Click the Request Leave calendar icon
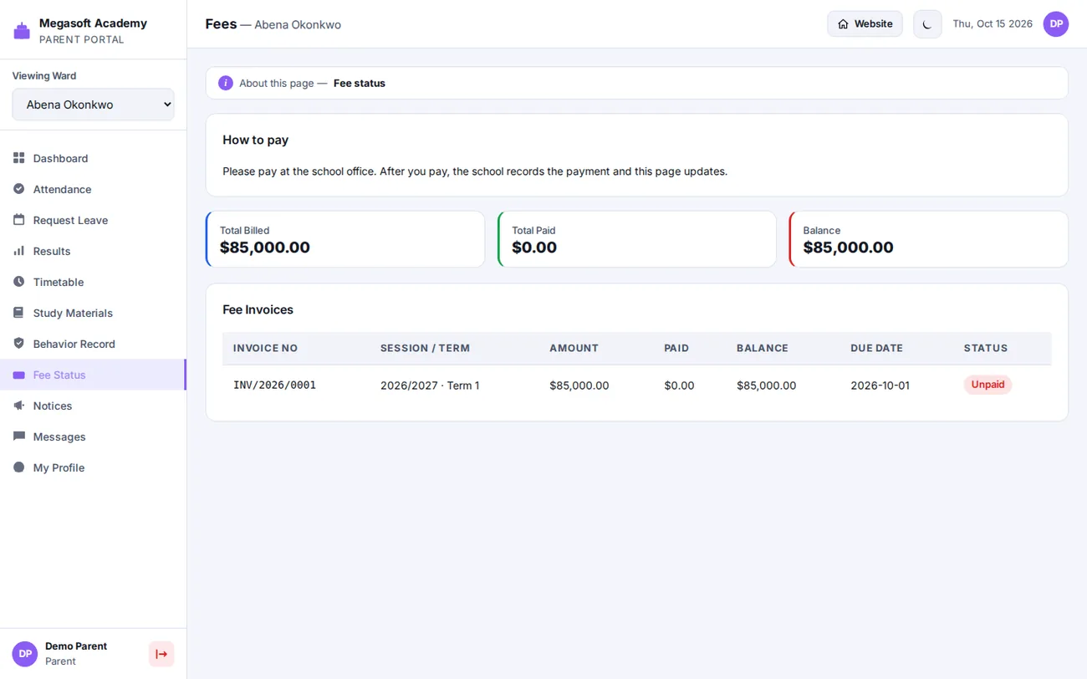This screenshot has width=1087, height=679. pyautogui.click(x=19, y=220)
